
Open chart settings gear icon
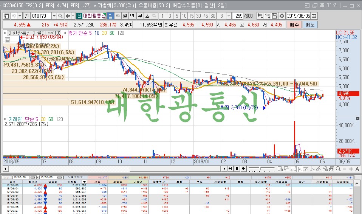click(x=282, y=16)
